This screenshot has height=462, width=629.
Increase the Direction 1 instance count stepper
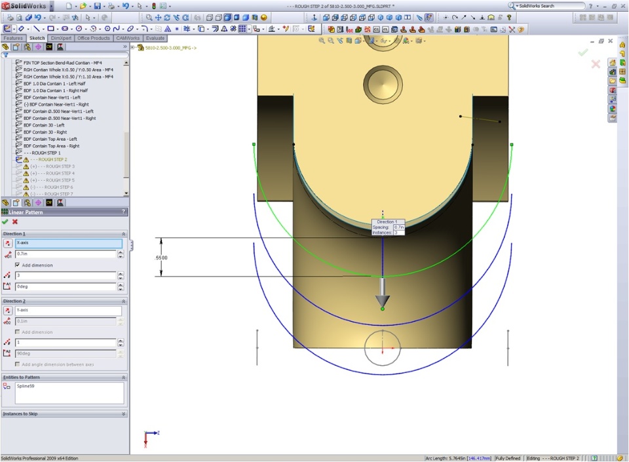[121, 273]
